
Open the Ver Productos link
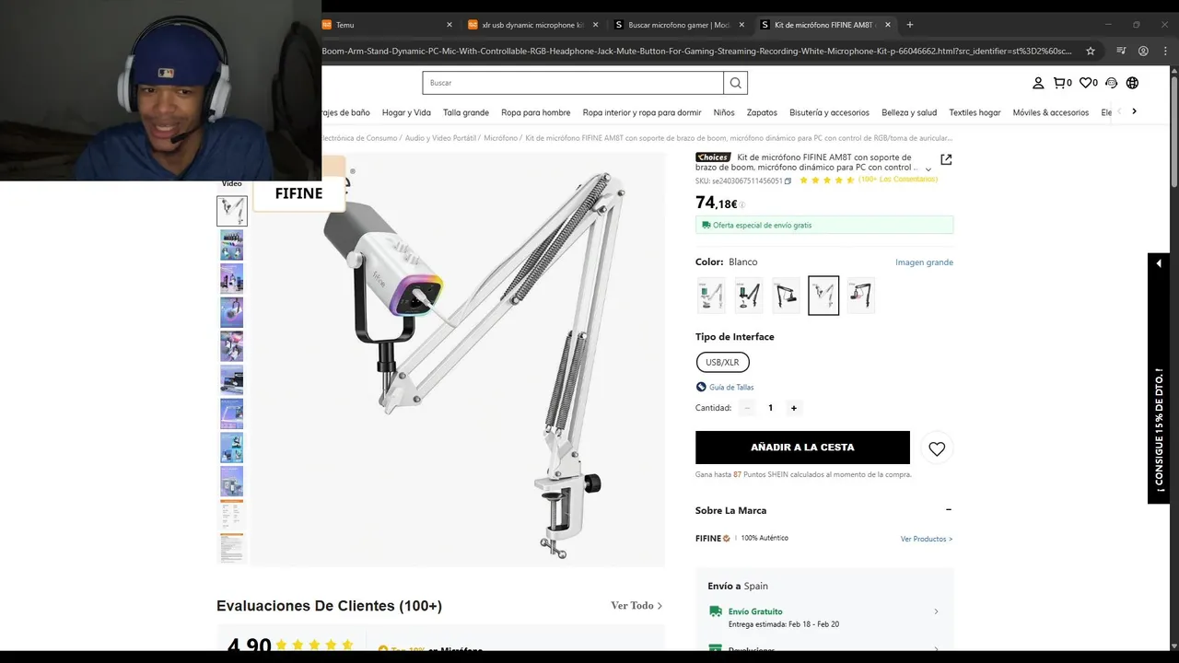927,539
